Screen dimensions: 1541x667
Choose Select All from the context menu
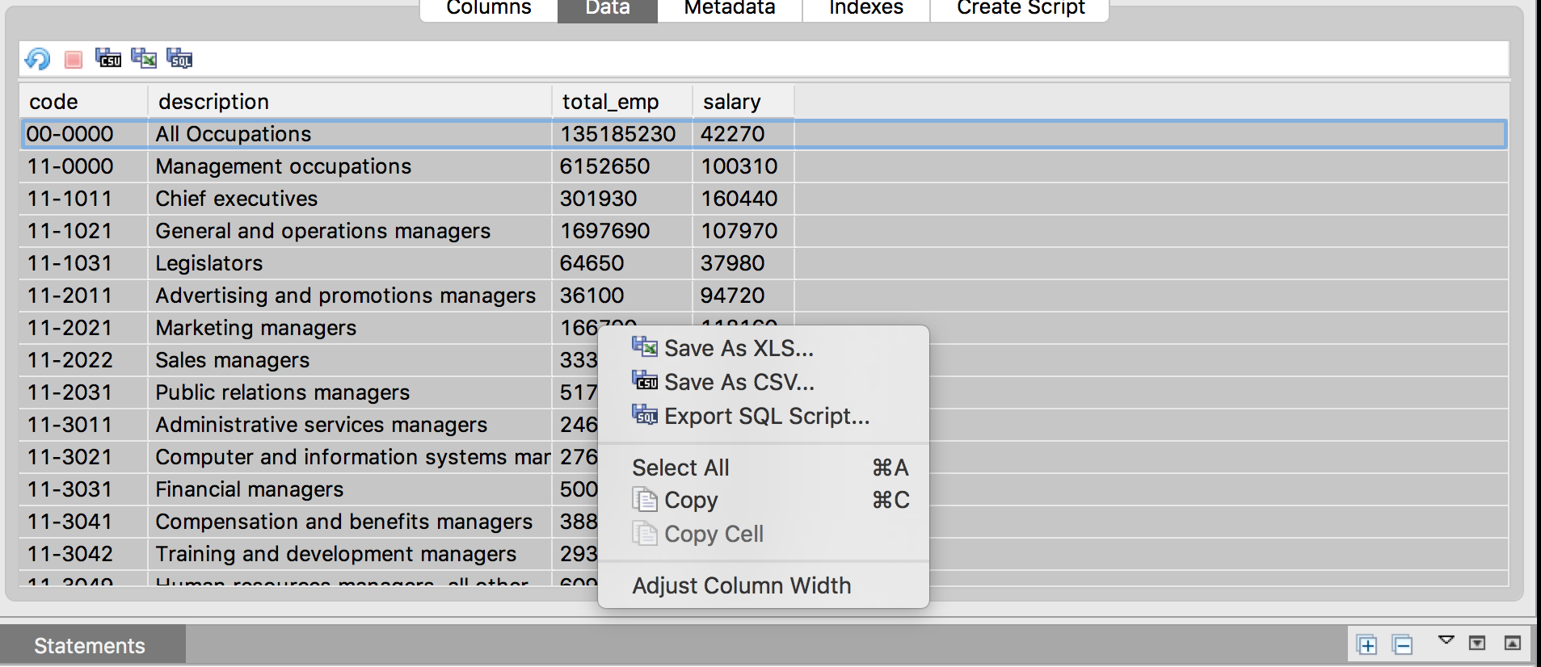680,468
